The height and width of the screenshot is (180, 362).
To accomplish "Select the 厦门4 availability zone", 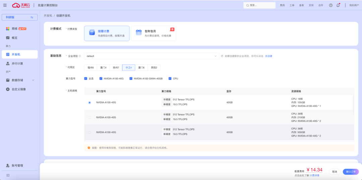I will pos(103,68).
